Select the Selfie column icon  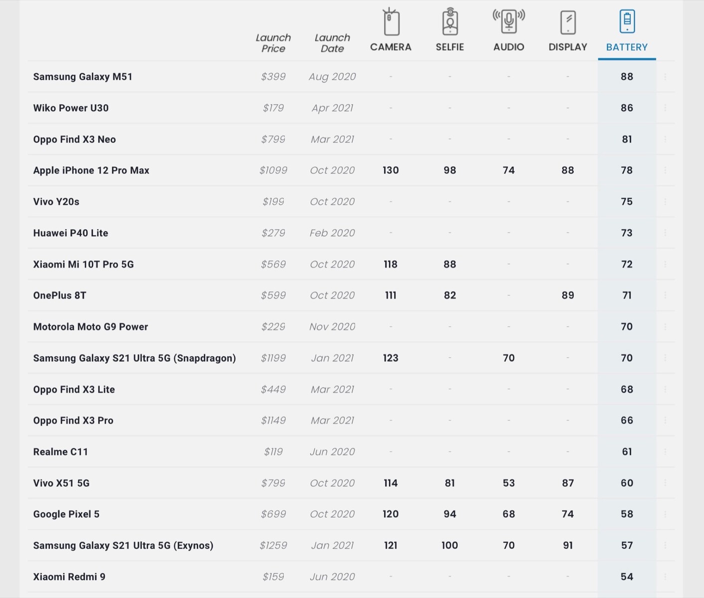coord(450,22)
